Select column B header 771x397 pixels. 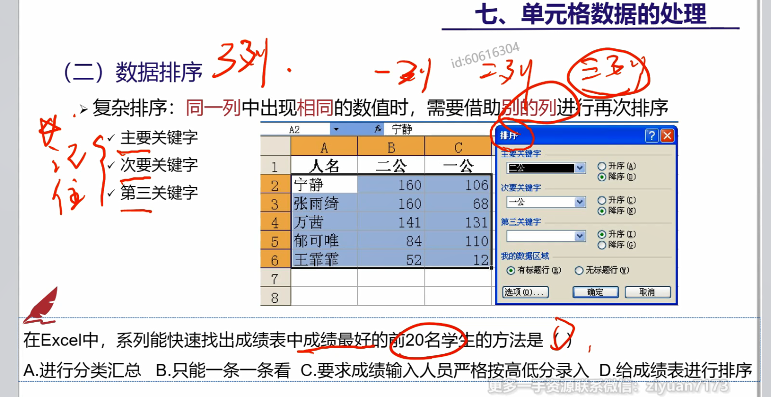(391, 147)
